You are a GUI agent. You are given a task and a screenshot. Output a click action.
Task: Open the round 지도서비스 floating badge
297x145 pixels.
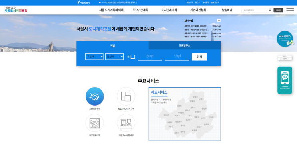click(285, 39)
